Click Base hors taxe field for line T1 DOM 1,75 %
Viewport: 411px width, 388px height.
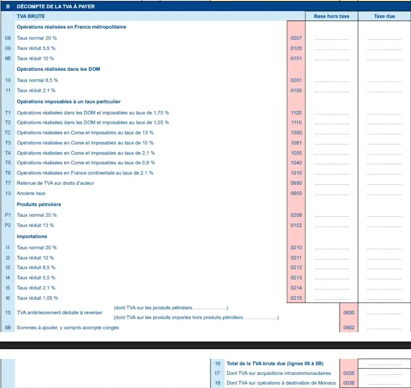click(x=332, y=113)
